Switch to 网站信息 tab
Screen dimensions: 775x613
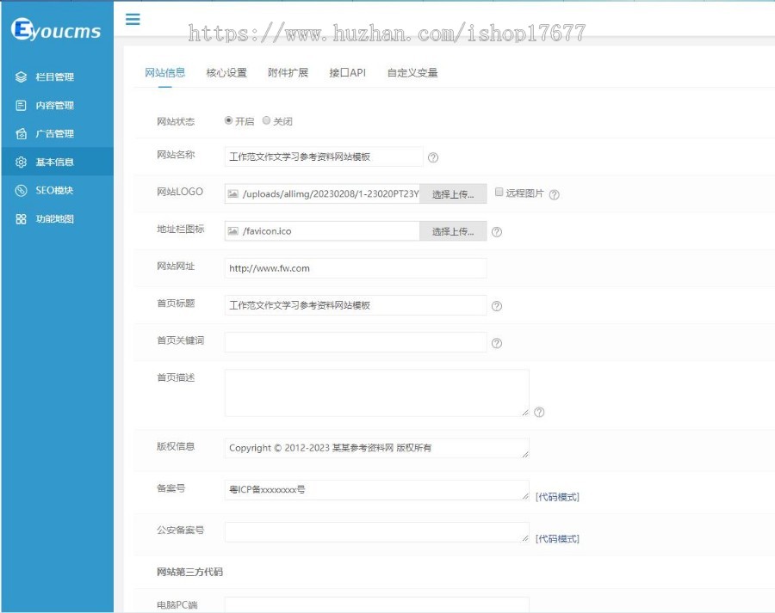165,73
